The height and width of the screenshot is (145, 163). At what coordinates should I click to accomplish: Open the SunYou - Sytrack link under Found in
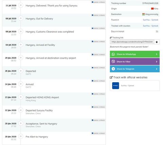pos(150,20)
